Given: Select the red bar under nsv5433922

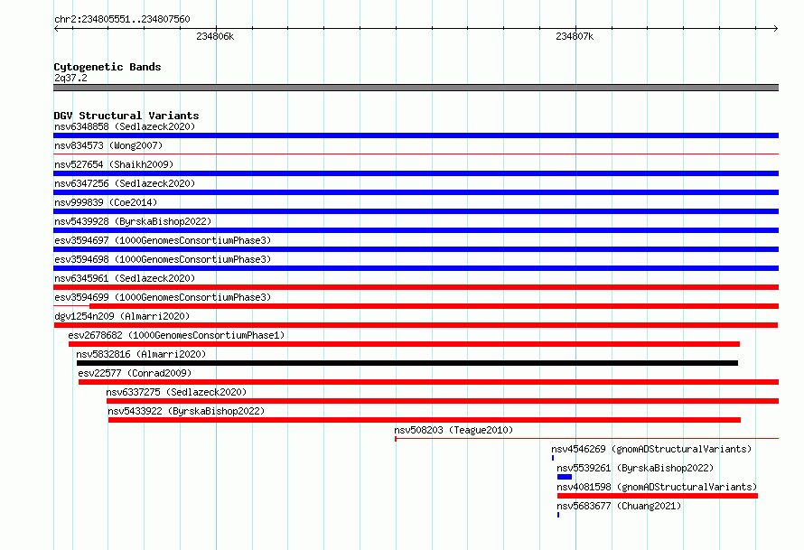Looking at the screenshot, I should (425, 420).
